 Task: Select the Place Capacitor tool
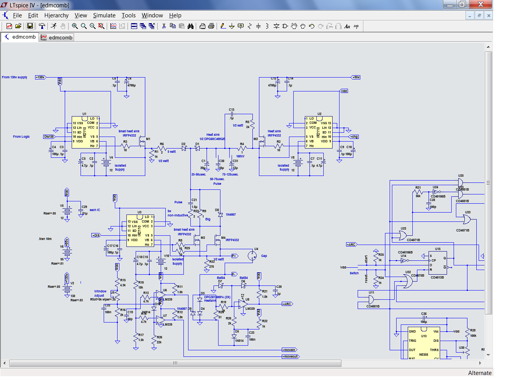(x=258, y=26)
